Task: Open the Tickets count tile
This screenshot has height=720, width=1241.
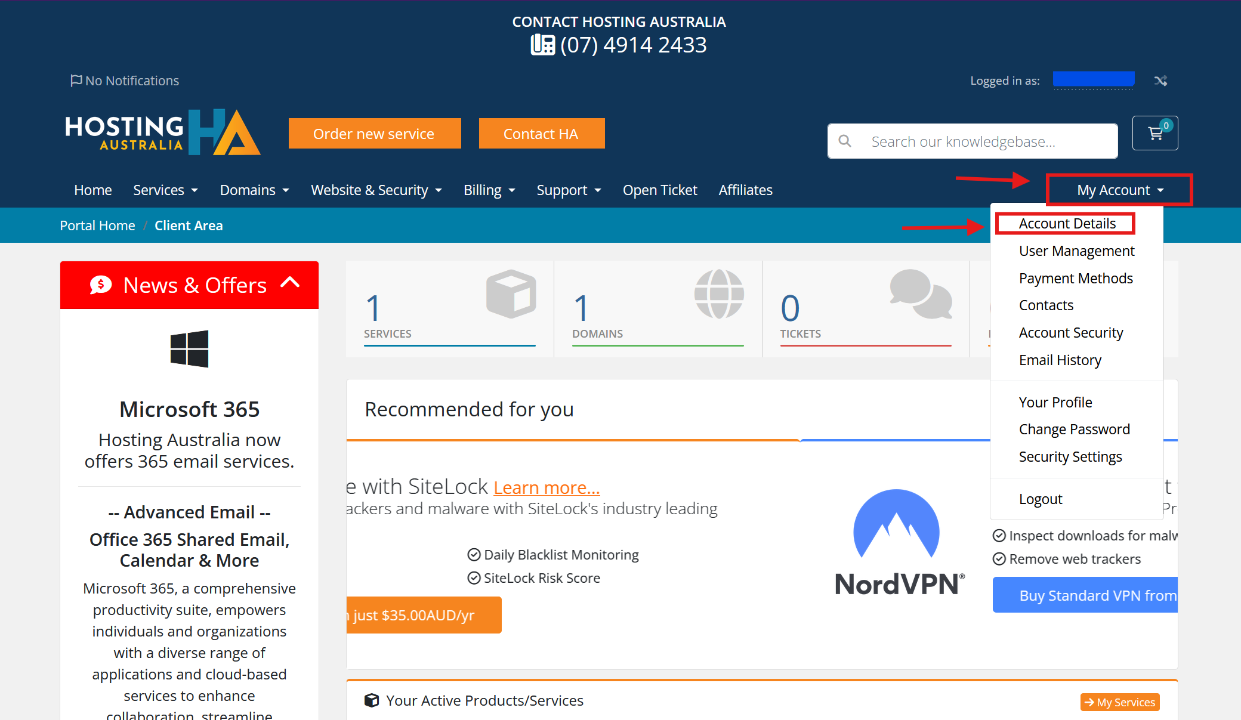Action: tap(866, 309)
